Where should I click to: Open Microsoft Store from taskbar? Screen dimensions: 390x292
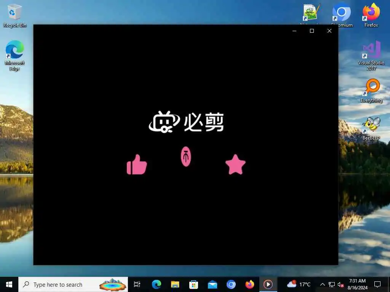(x=194, y=284)
